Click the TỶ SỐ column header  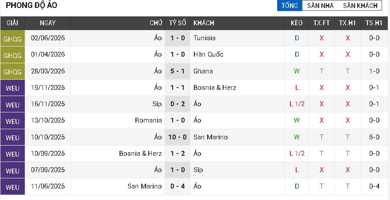[178, 23]
